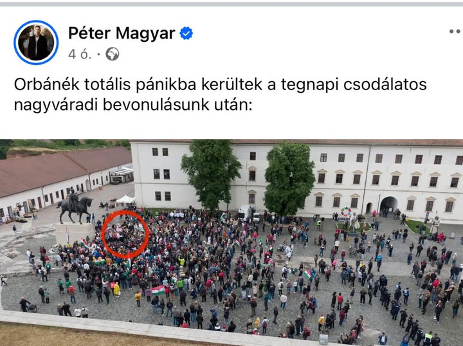This screenshot has width=463, height=346.
Task: Click the colorful Oradea logo sign
Action: coord(346,214)
